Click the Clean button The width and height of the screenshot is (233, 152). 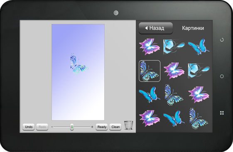115,127
